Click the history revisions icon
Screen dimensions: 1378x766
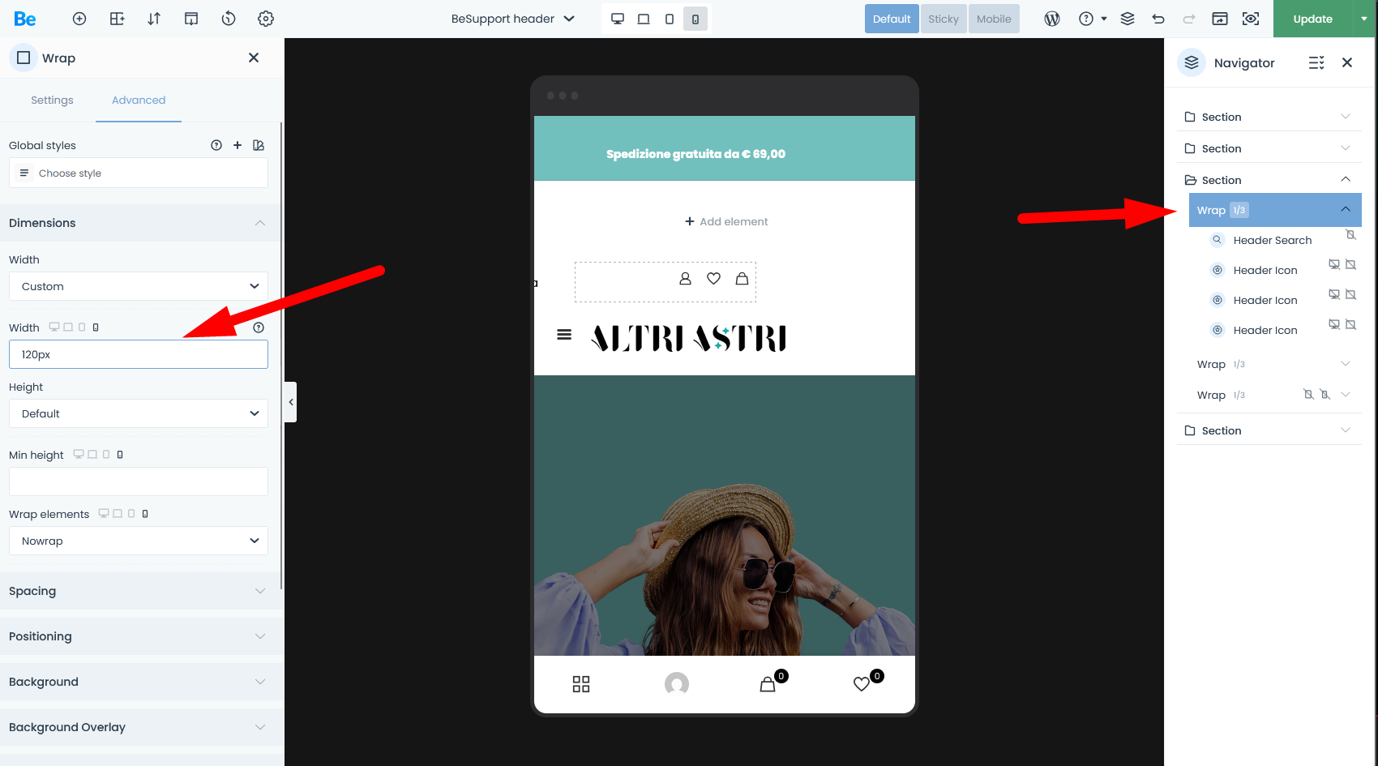[229, 19]
